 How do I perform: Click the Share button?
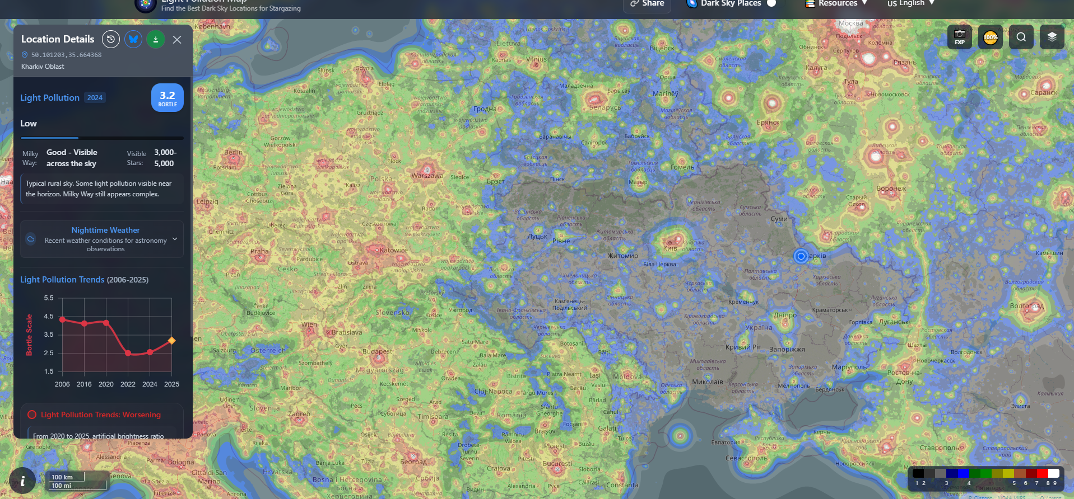(x=648, y=4)
